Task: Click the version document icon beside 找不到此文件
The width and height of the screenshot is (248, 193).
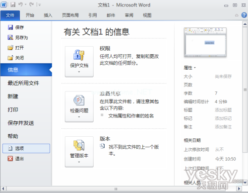Action: (x=102, y=146)
